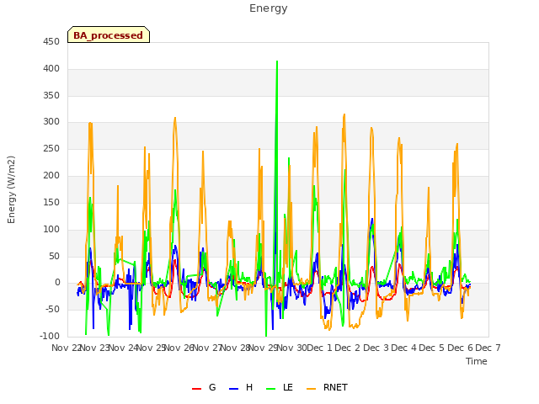Click the Dec 2 x-axis date label

(x=348, y=348)
